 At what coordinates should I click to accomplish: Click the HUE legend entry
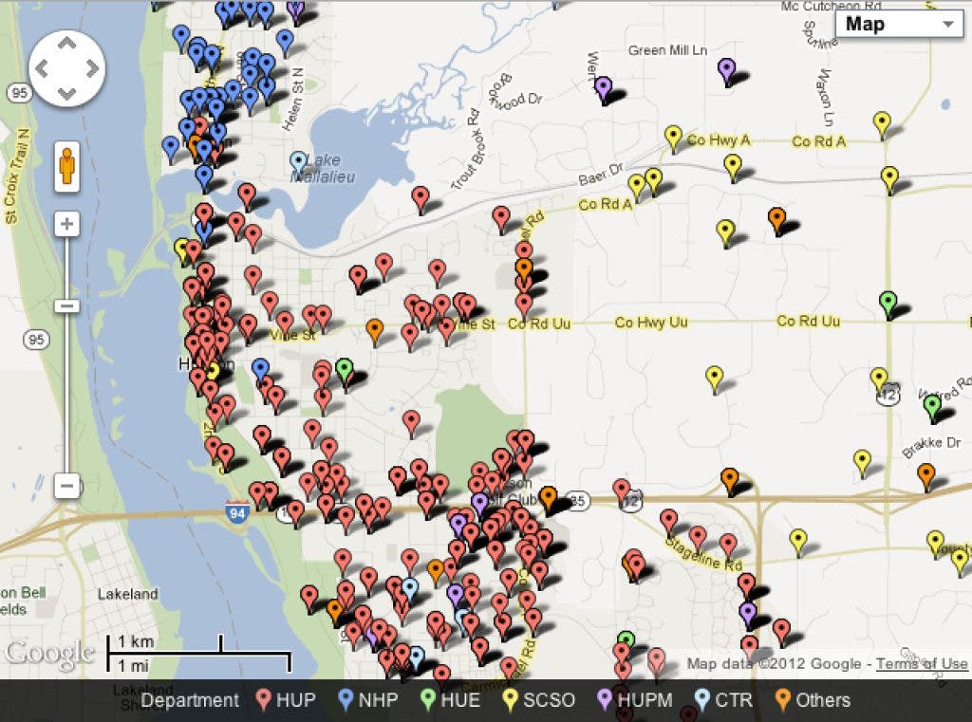tap(450, 700)
